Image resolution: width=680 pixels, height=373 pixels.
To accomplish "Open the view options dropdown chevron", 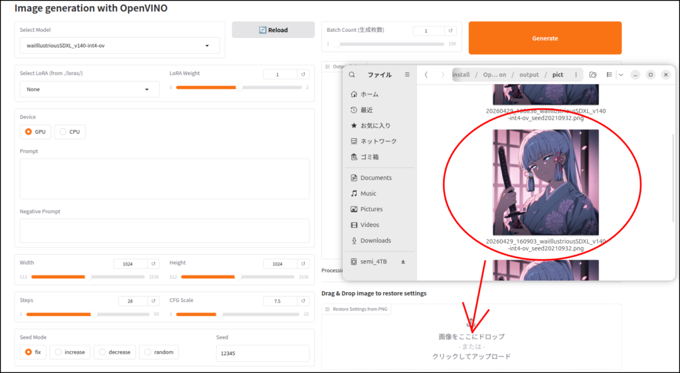I will (x=621, y=75).
